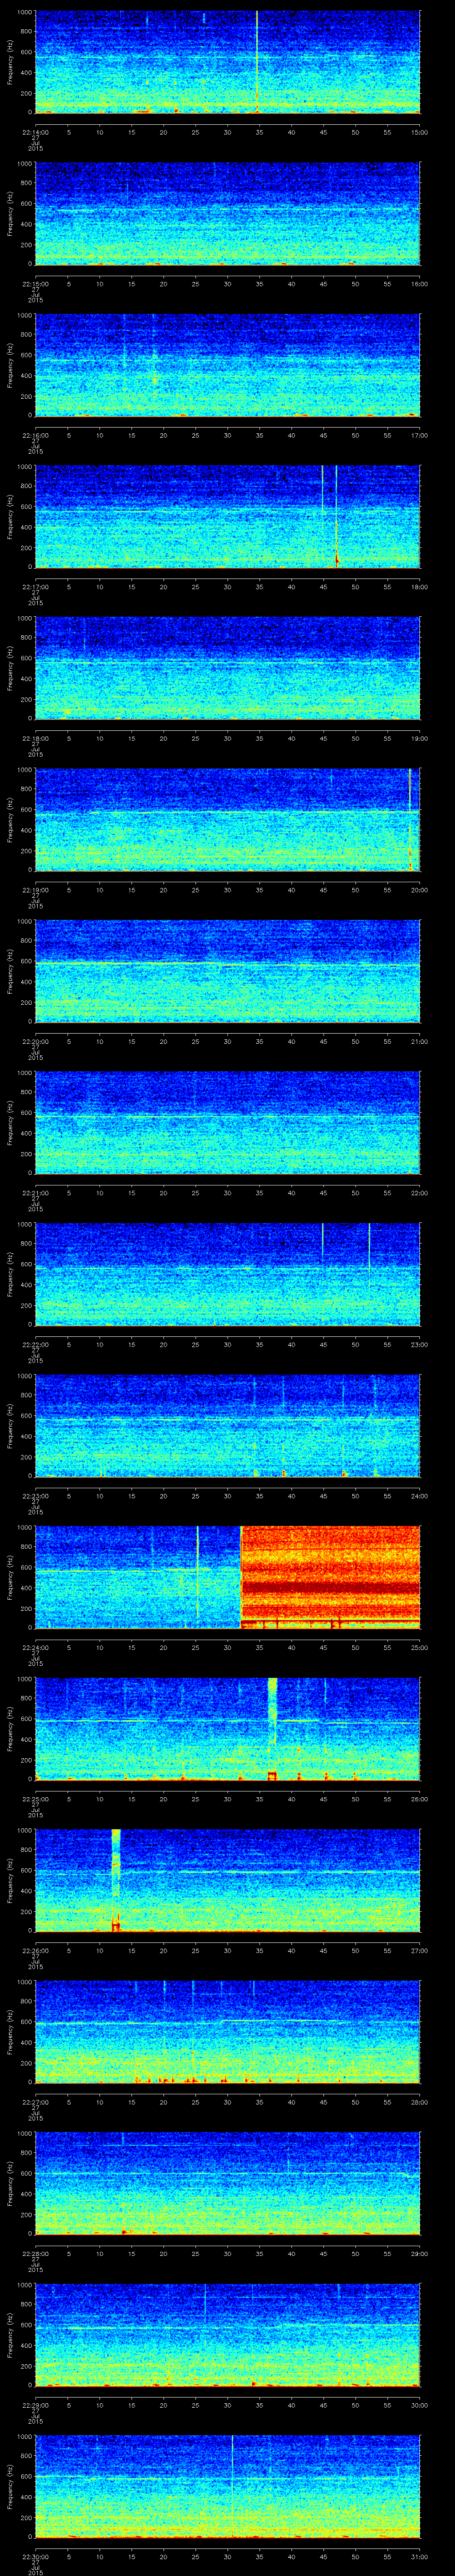Click the 22:26:00 start time label
The width and height of the screenshot is (455, 2576).
coord(35,1950)
